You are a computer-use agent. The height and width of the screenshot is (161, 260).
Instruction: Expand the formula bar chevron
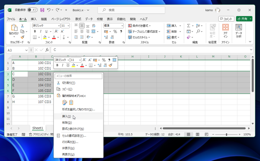pos(251,50)
